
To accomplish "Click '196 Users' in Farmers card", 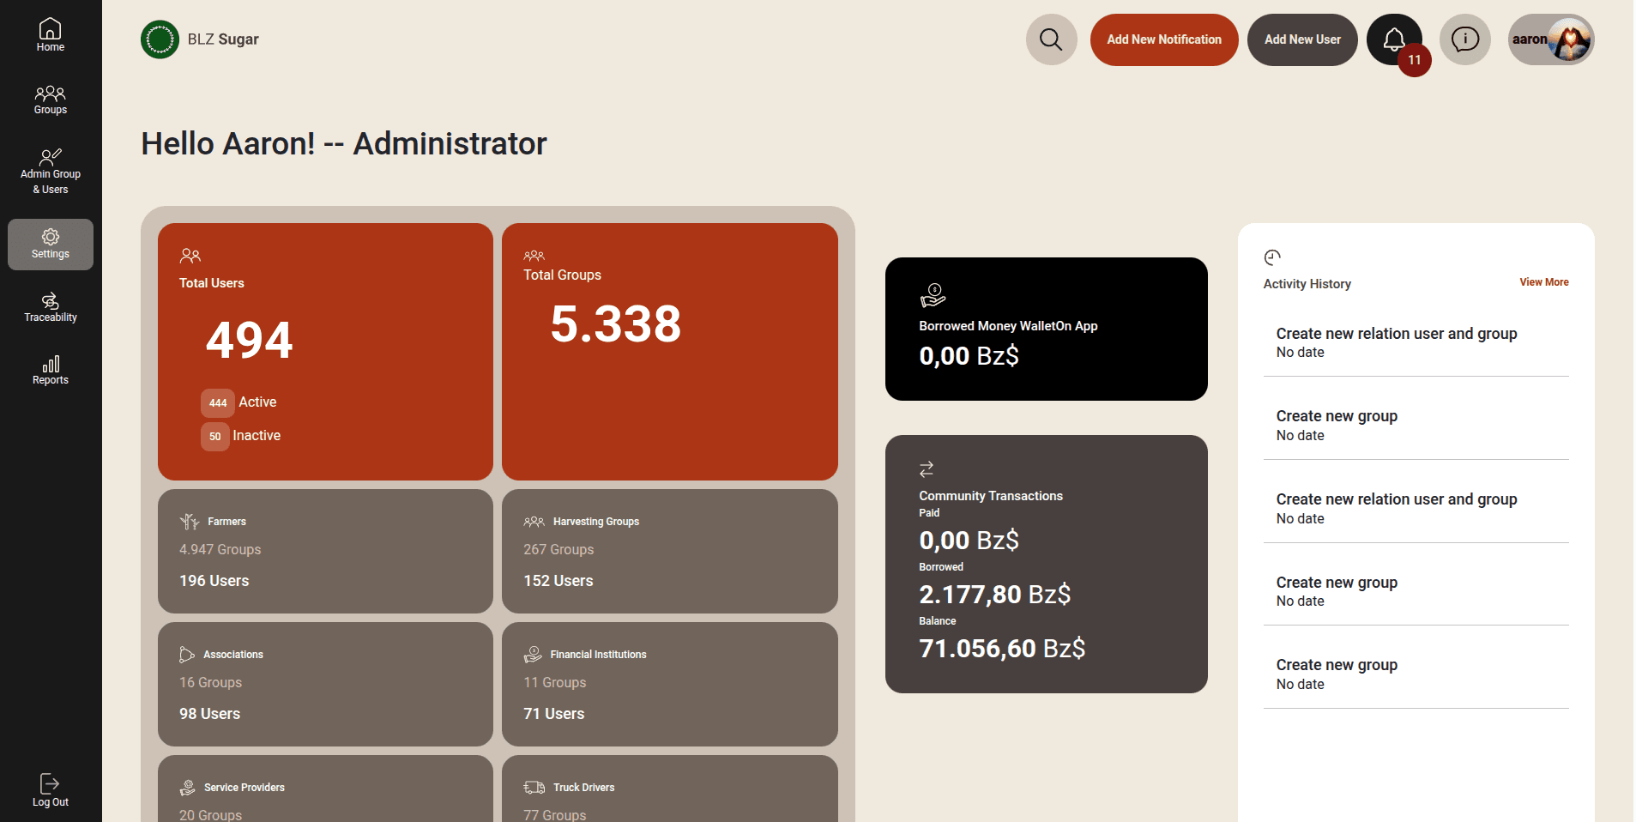I will point(214,581).
